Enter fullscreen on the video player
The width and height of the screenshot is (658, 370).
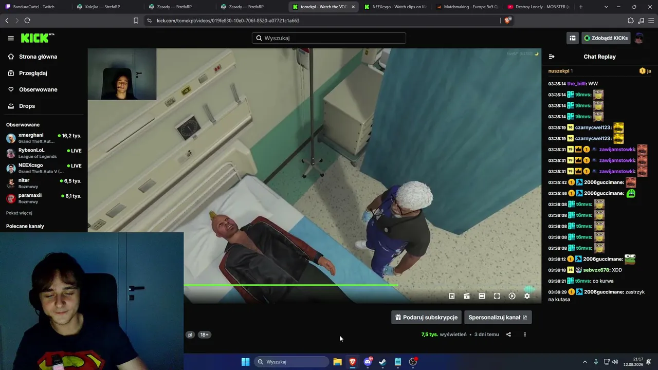tap(497, 296)
